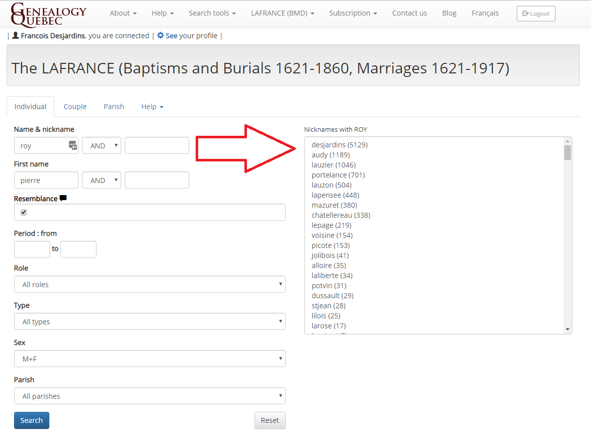Viewport: 591px width, 437px height.
Task: Select nickname voisine (154)
Action: tap(332, 235)
